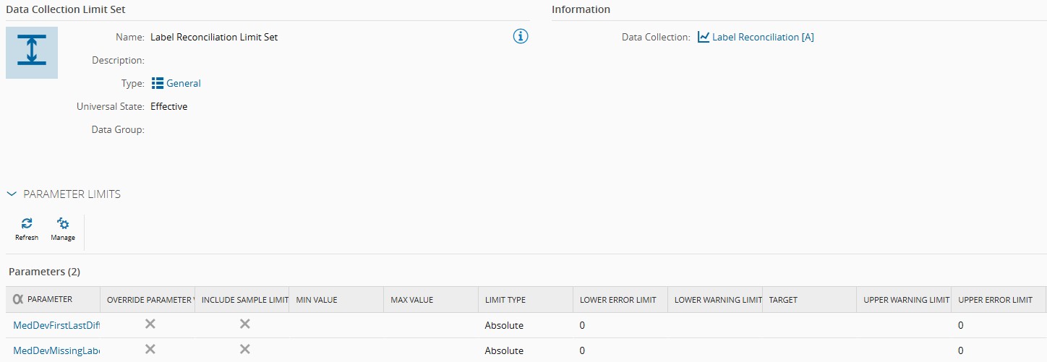This screenshot has height=362, width=1047.
Task: Click the Label Reconciliation chart icon
Action: tap(704, 37)
